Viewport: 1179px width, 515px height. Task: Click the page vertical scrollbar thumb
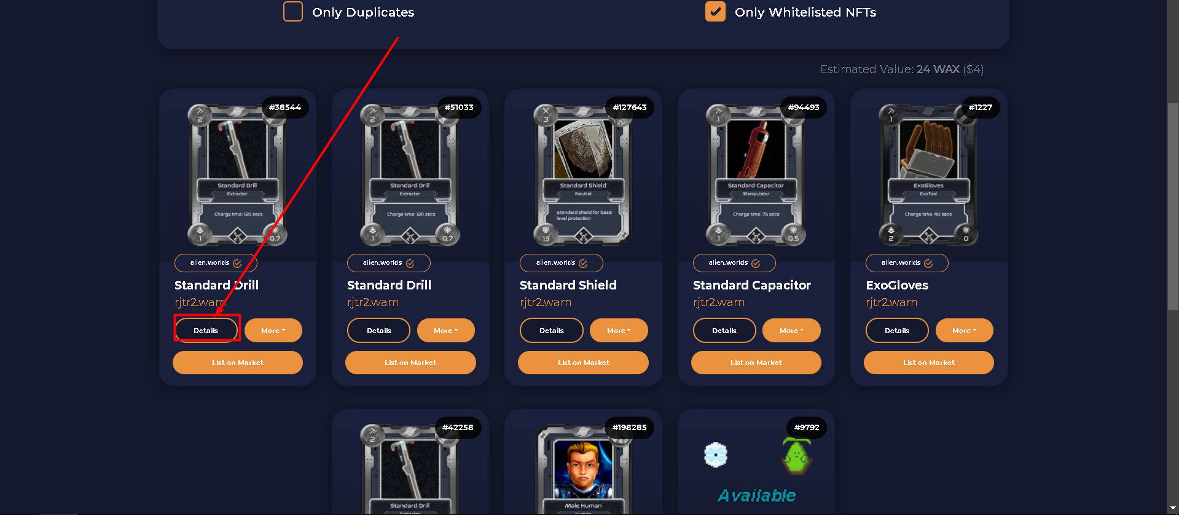(1173, 206)
